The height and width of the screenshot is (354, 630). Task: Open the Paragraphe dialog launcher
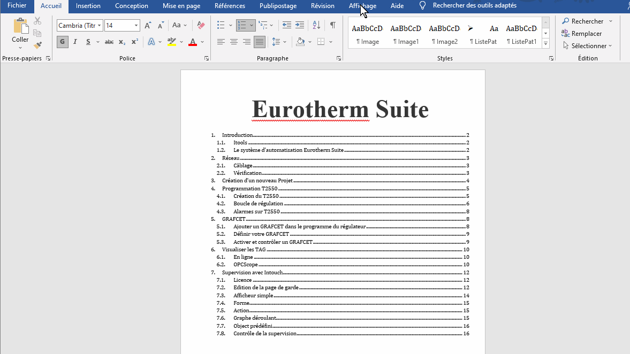339,59
